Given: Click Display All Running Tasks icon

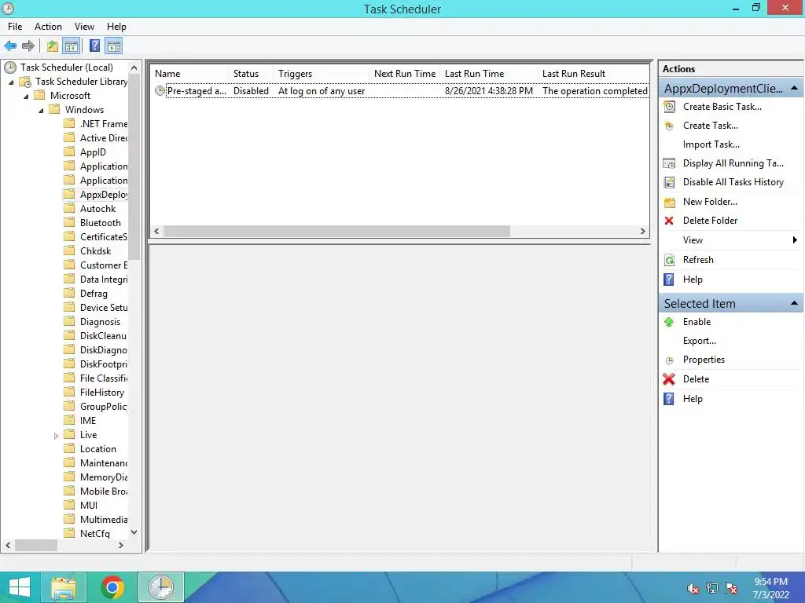Looking at the screenshot, I should coord(669,163).
